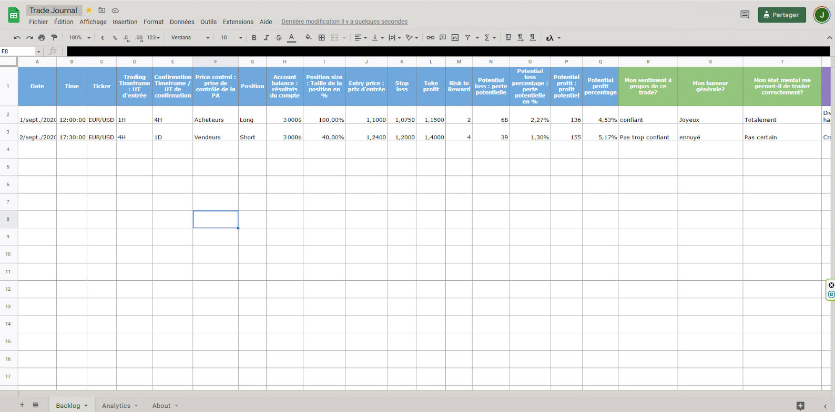Open the Affichage menu
The image size is (835, 412).
click(x=93, y=22)
